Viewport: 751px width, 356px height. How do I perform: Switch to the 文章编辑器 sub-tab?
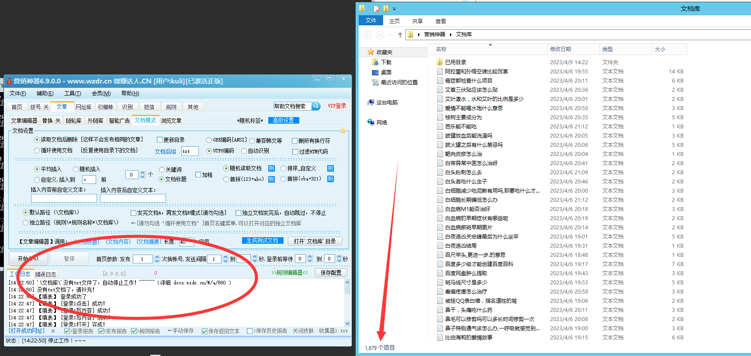point(24,121)
